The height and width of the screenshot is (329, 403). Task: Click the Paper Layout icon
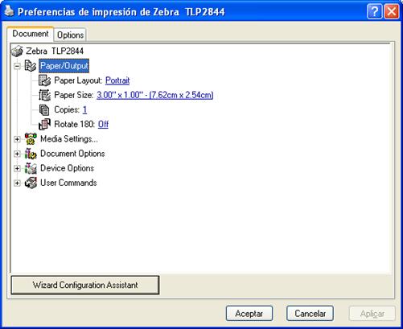coord(44,80)
